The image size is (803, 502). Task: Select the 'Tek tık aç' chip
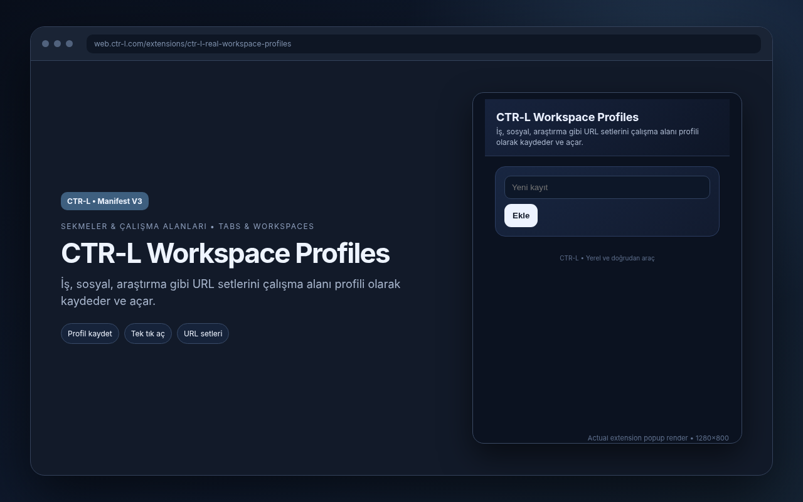[148, 333]
